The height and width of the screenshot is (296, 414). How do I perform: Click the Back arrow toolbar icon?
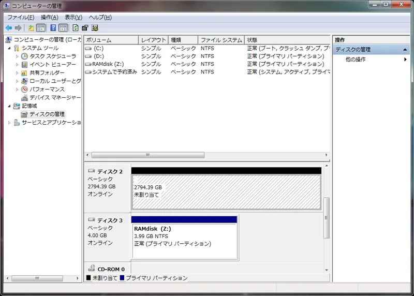coord(9,28)
